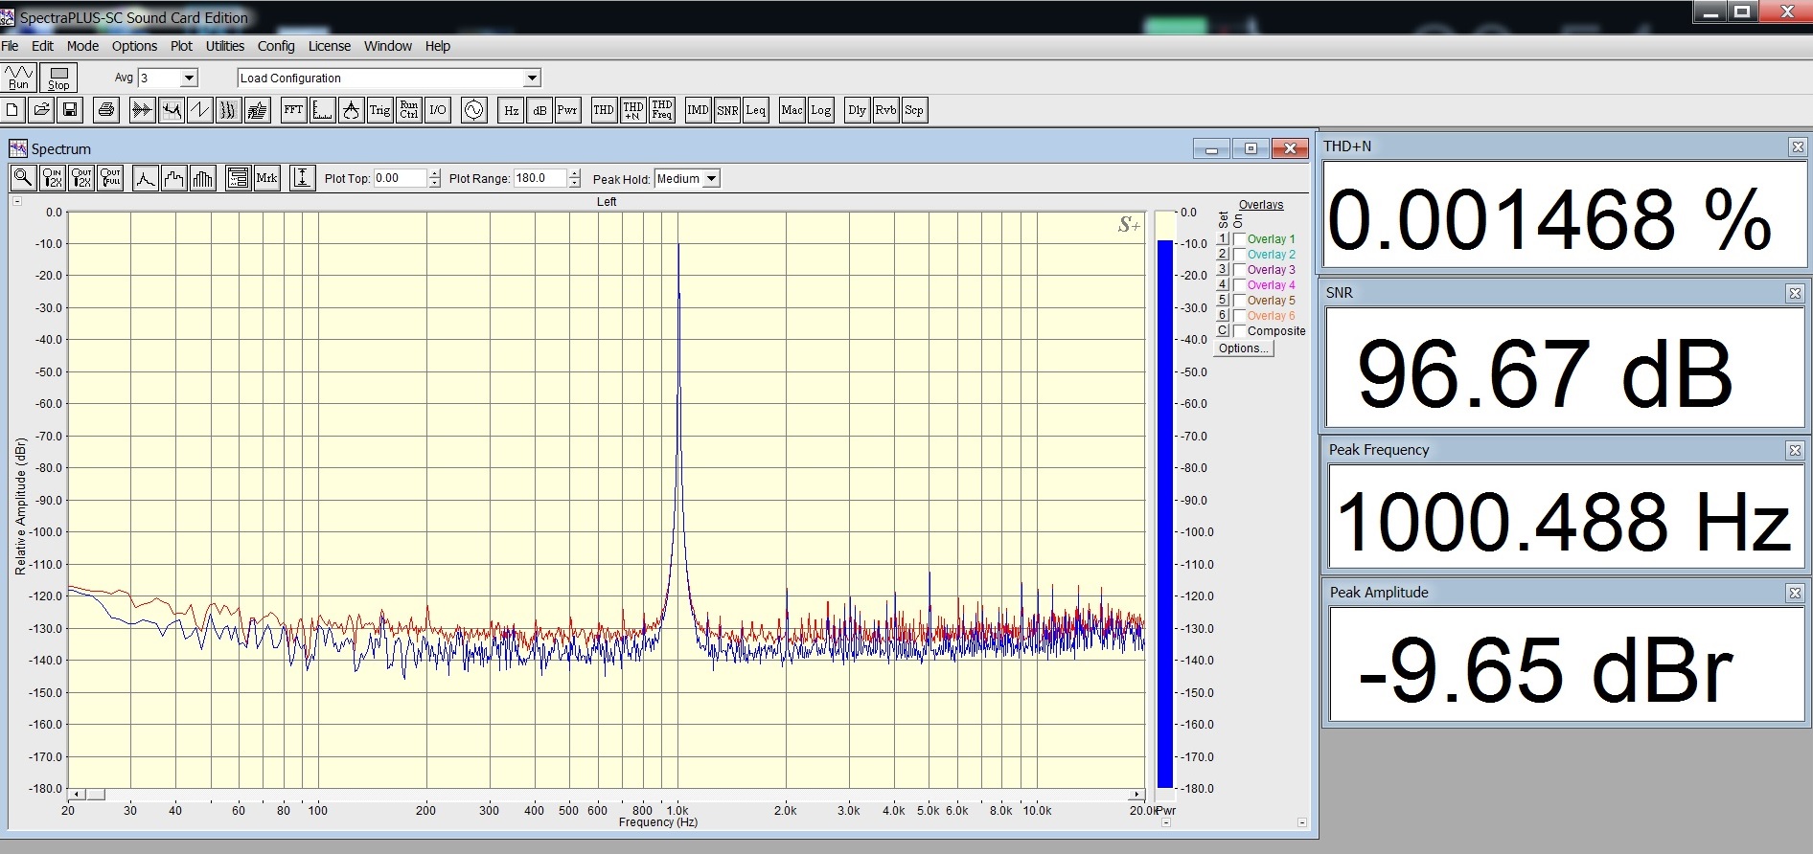1813x854 pixels.
Task: Click Set button 1 for overlays
Action: pyautogui.click(x=1222, y=239)
